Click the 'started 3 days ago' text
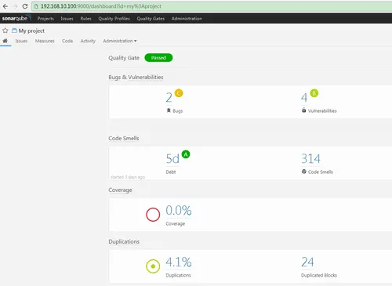 pyautogui.click(x=128, y=177)
